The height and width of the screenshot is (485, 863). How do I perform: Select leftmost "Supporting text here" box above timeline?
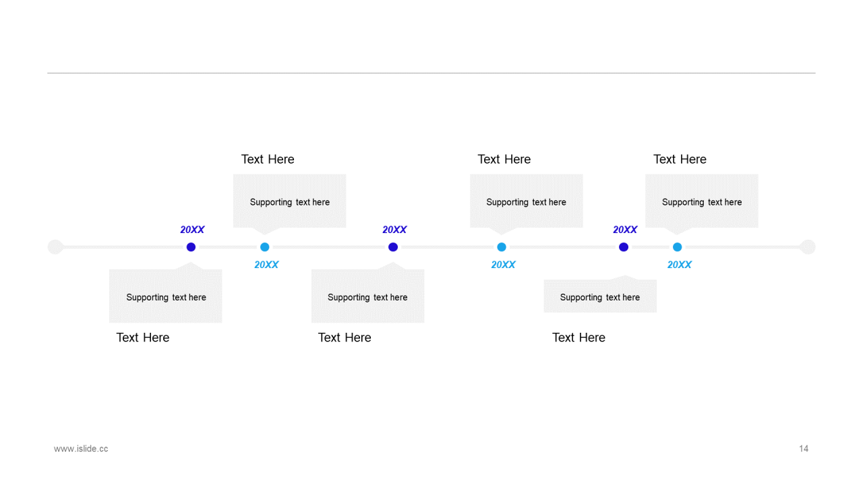tap(290, 202)
